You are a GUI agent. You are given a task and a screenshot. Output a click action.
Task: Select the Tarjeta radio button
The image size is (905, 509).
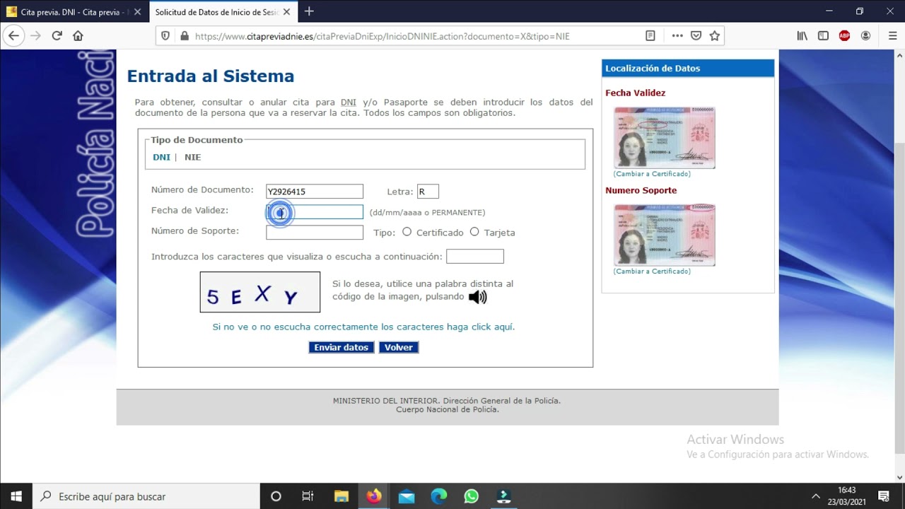click(x=474, y=232)
